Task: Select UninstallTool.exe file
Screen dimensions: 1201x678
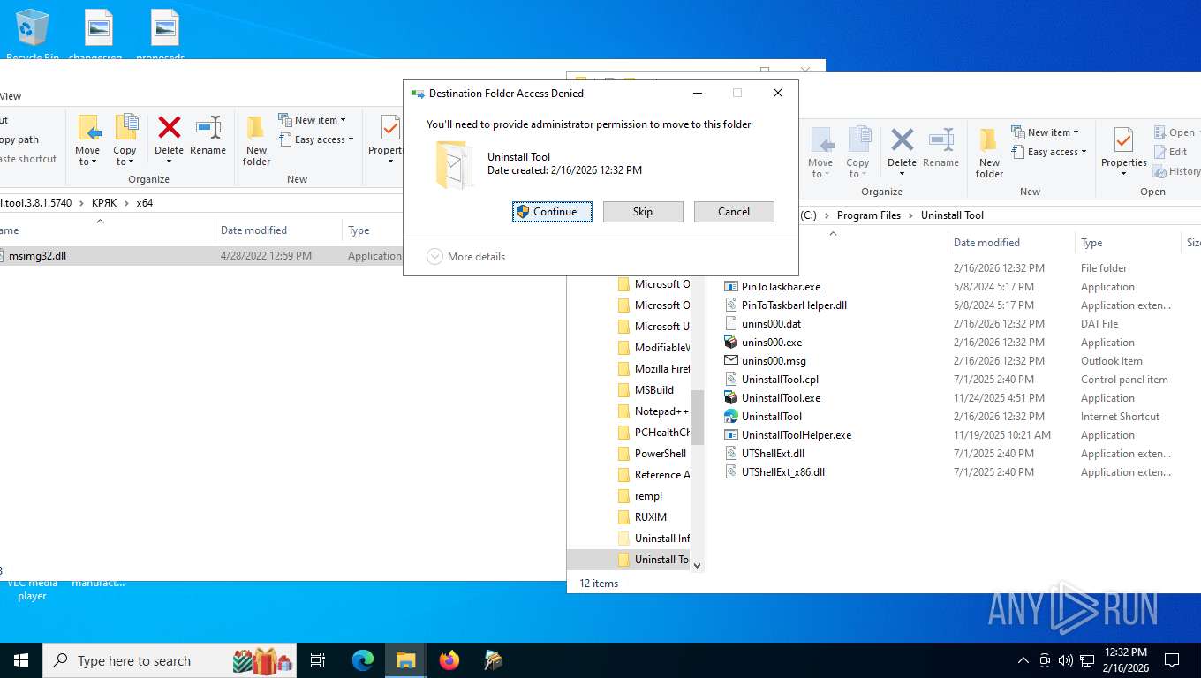Action: coord(781,398)
